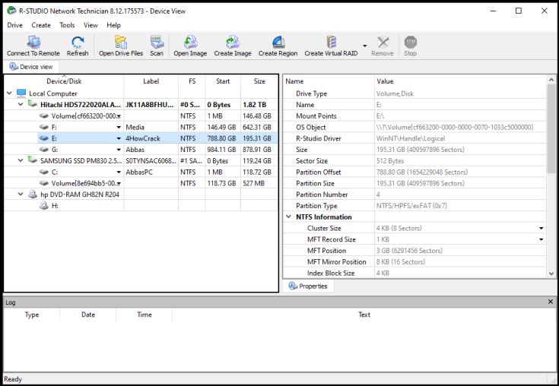This screenshot has height=386, width=559.
Task: Click the Refresh toolbar icon
Action: pyautogui.click(x=78, y=43)
